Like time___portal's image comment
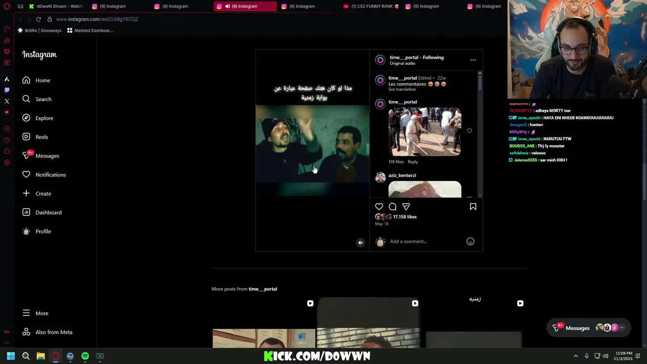 pos(470,131)
